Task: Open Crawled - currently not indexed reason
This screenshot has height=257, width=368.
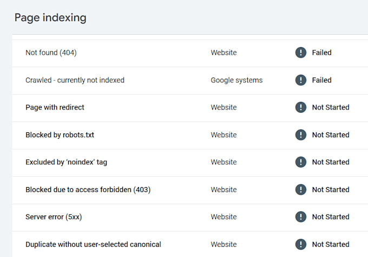Action: (x=75, y=80)
